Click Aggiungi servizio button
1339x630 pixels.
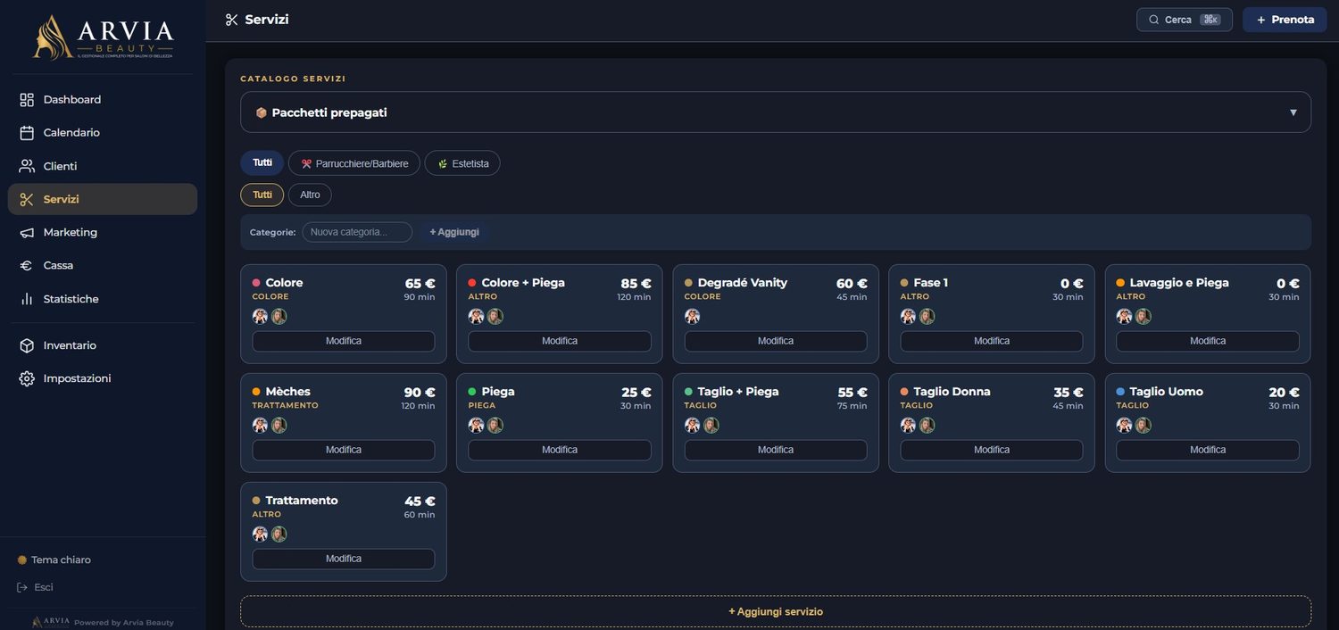click(x=776, y=611)
